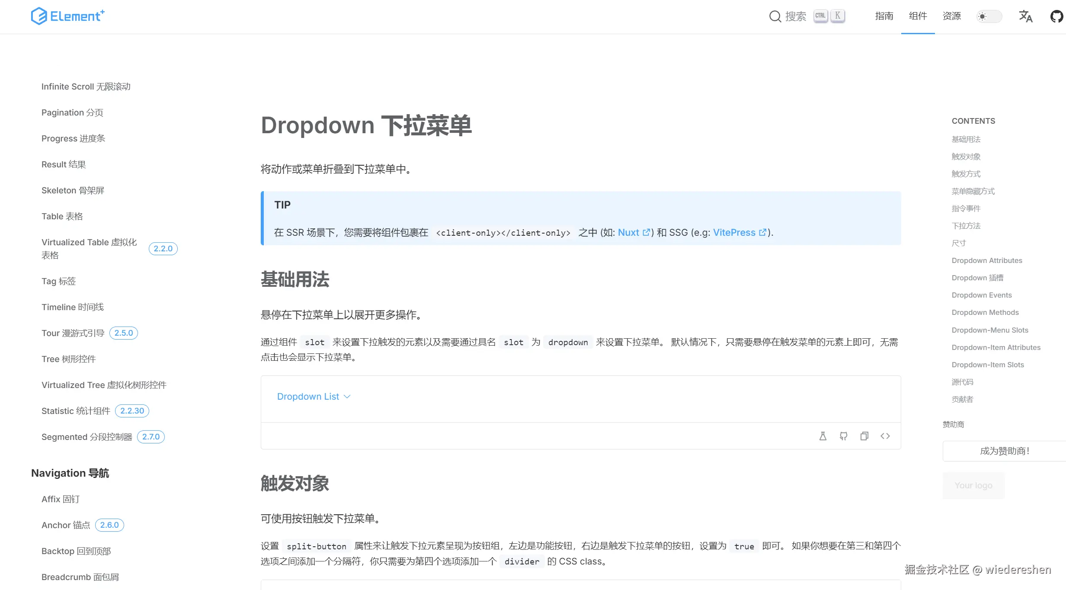
Task: Copy the demo code using copy icon
Action: (x=864, y=436)
